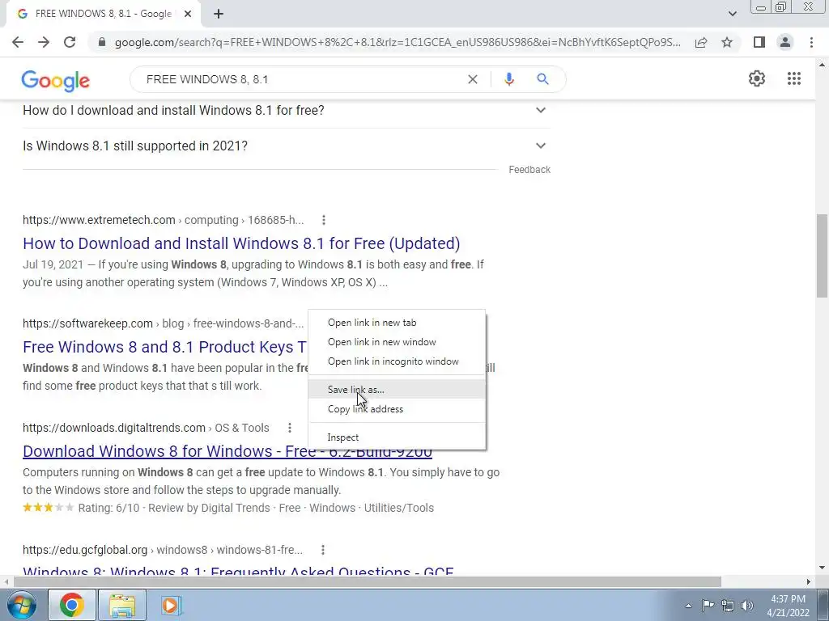Select 'Copy link address' entry

(397, 409)
